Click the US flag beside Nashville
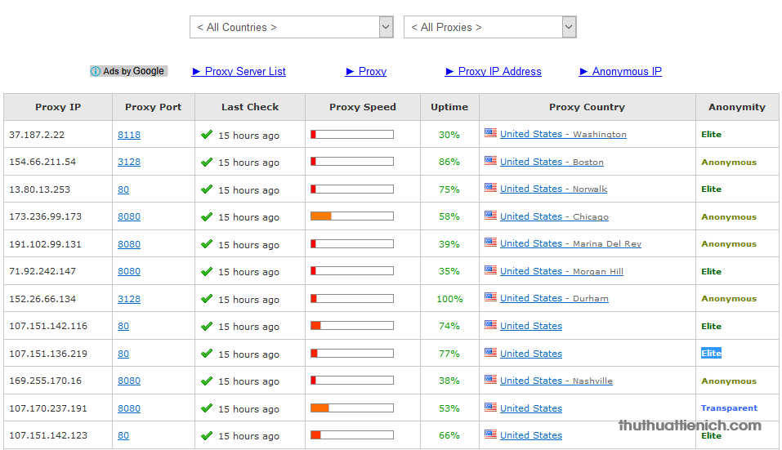The image size is (782, 450). (x=490, y=380)
